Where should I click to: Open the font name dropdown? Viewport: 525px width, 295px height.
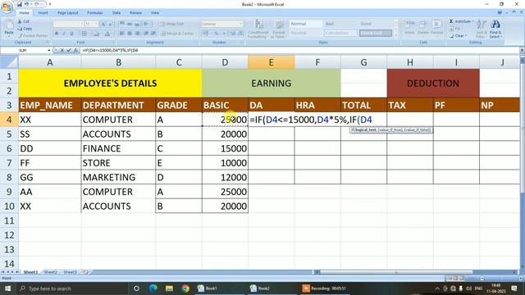pyautogui.click(x=81, y=24)
